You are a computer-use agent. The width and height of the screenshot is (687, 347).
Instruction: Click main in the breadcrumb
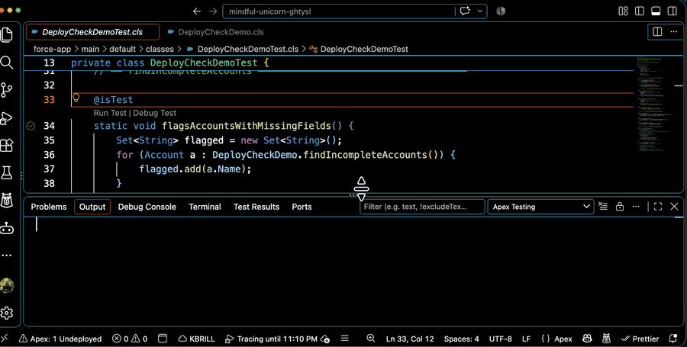(90, 49)
